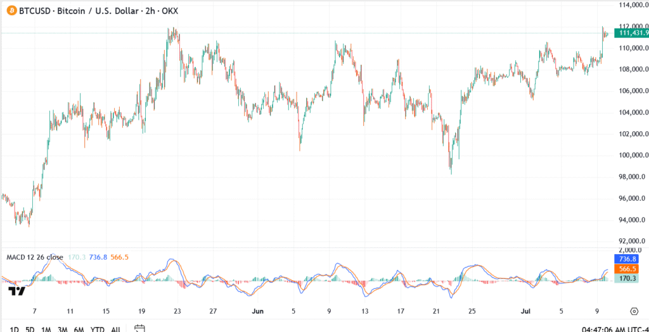Open the chart settings gear icon
The width and height of the screenshot is (649, 332).
tap(634, 311)
